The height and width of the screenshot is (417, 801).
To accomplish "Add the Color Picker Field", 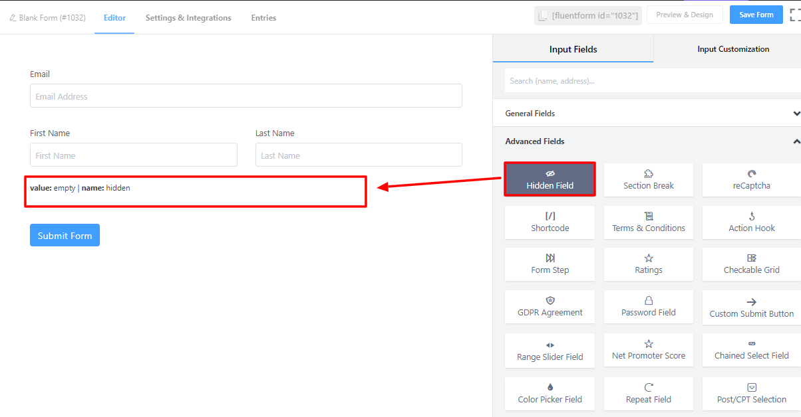I will 550,394.
